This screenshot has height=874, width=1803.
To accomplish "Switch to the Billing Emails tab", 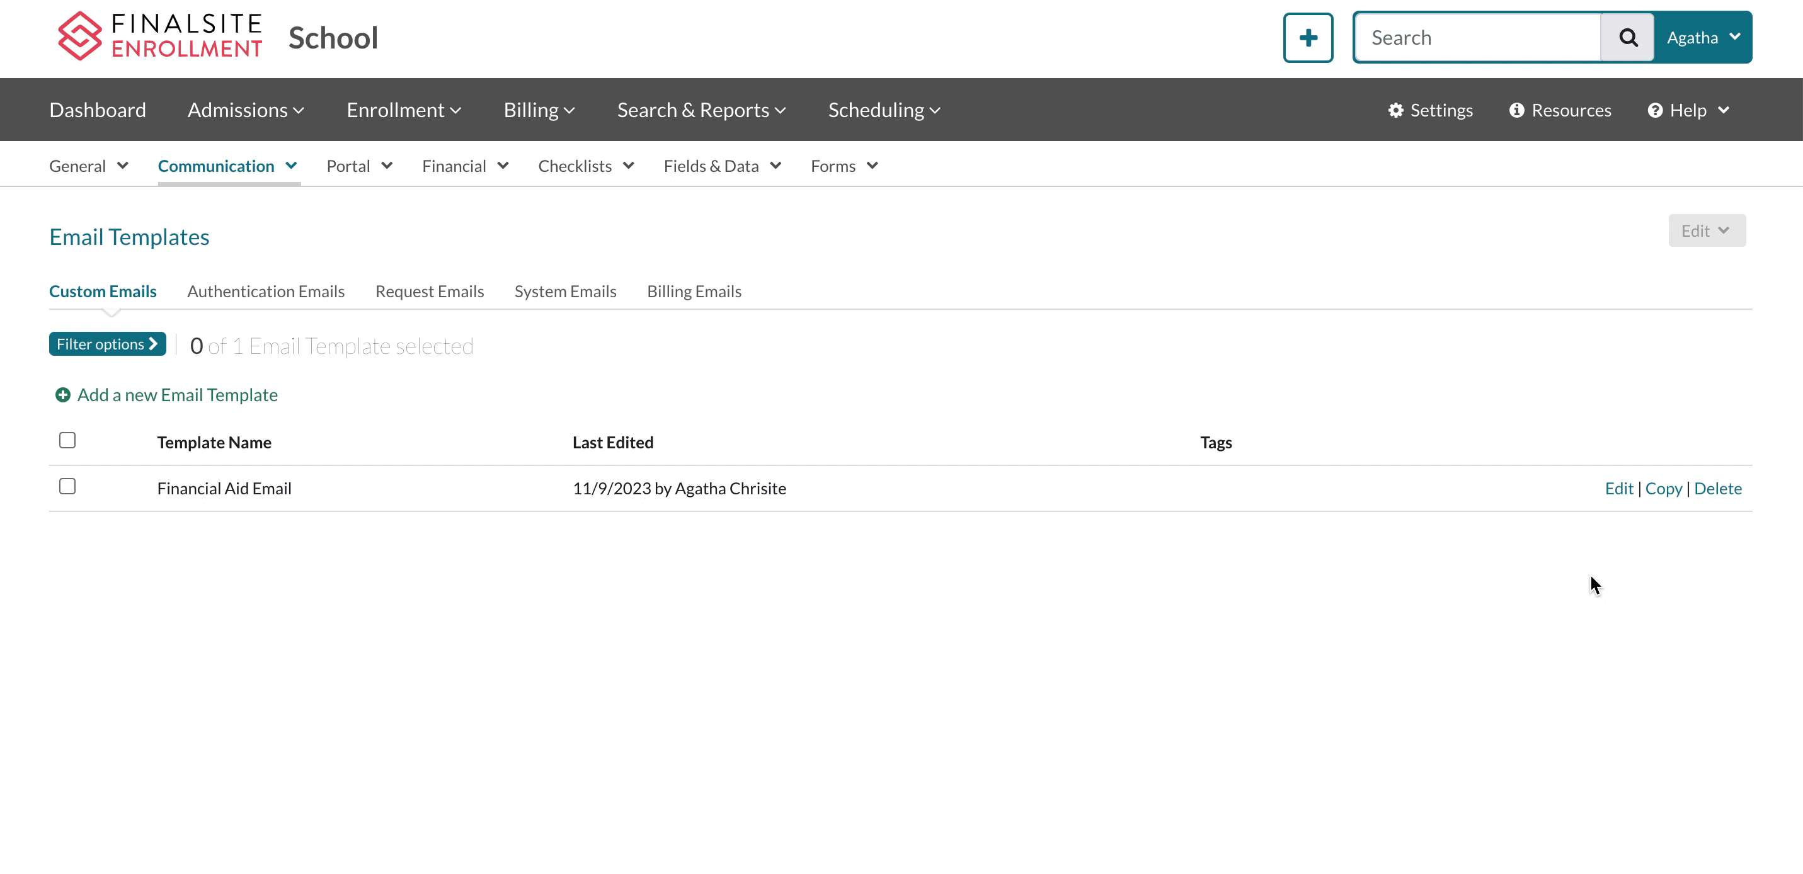I will click(x=694, y=292).
